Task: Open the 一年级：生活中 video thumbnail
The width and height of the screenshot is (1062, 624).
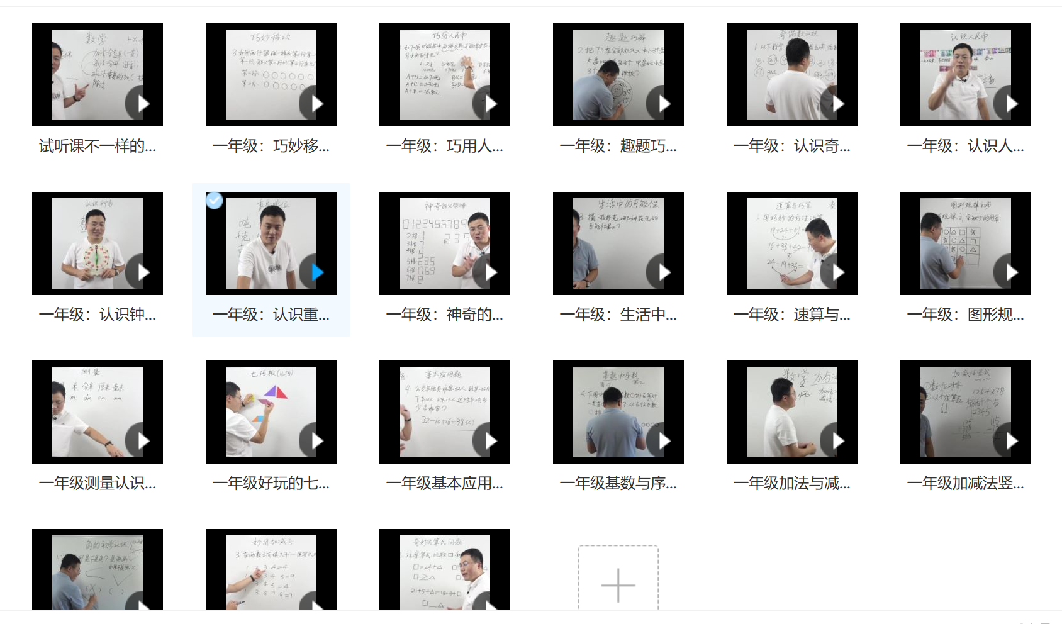Action: click(x=618, y=243)
